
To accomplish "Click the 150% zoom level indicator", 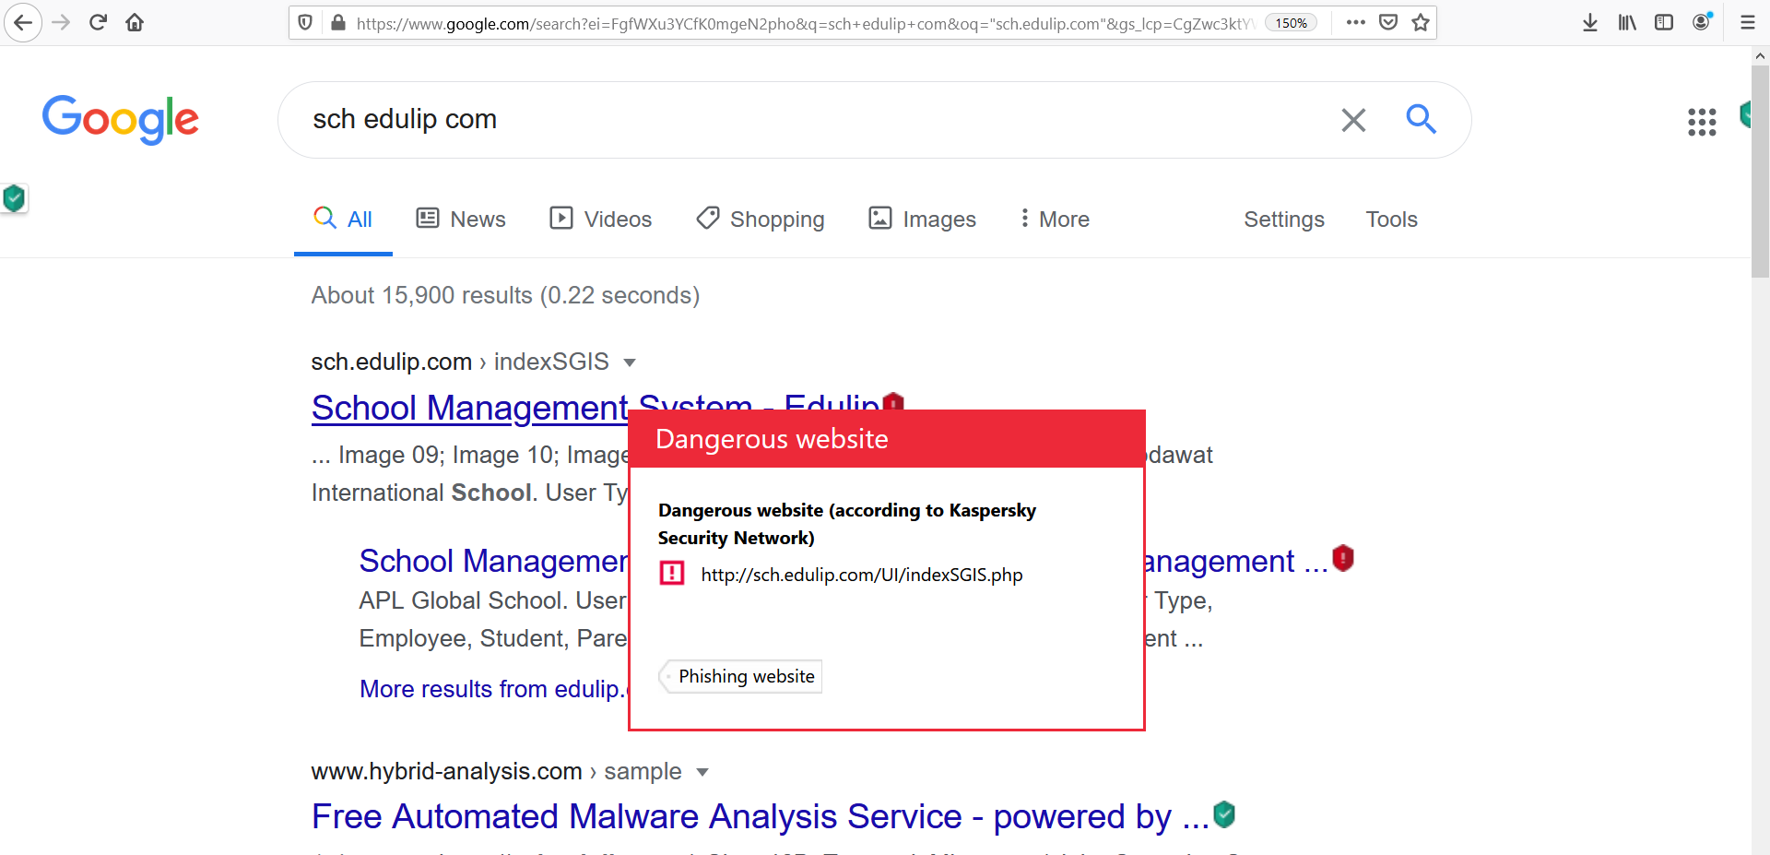I will point(1291,23).
